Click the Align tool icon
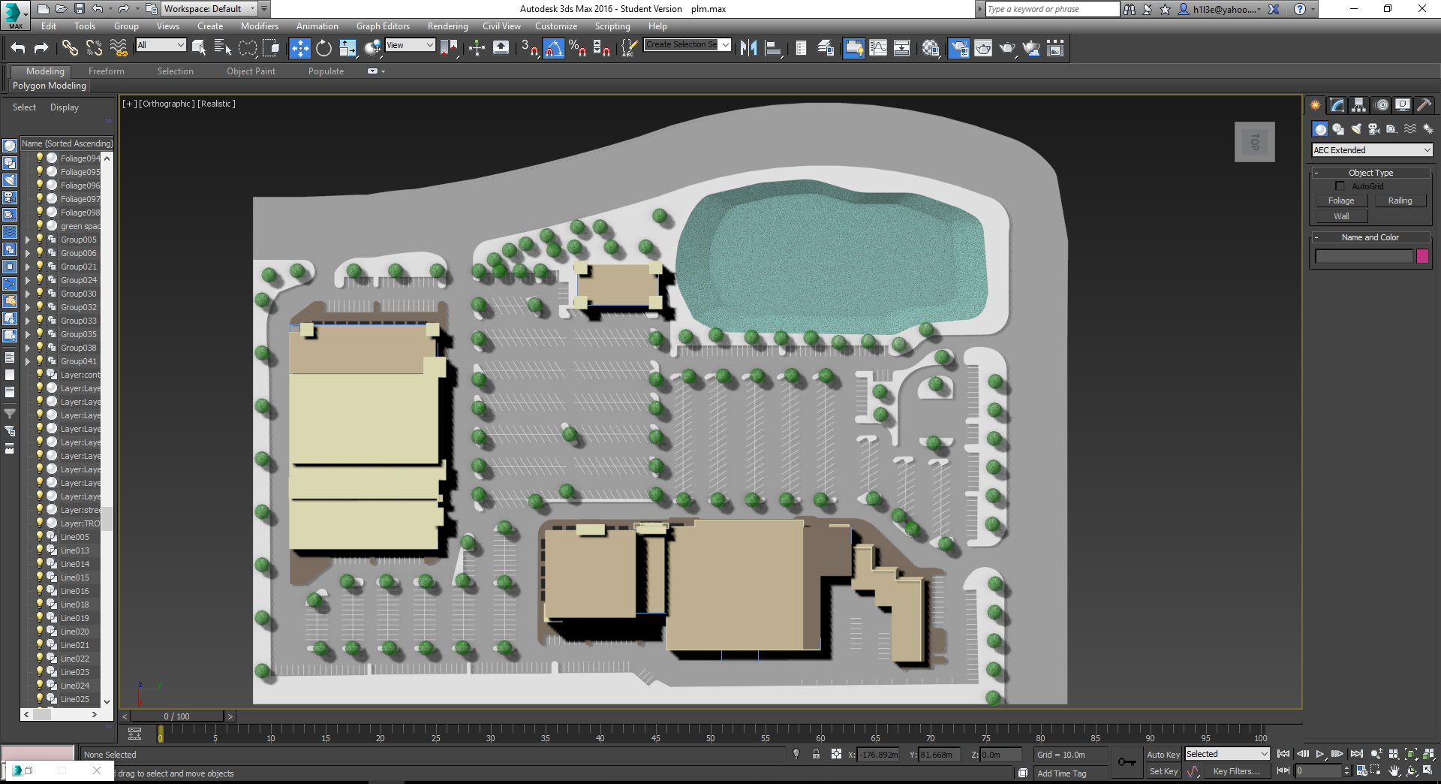 [772, 48]
